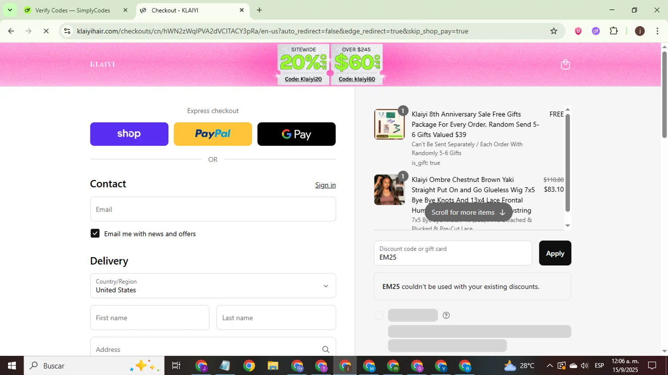This screenshot has height=375, width=668.
Task: Open File Explorer from taskbar
Action: (x=273, y=366)
